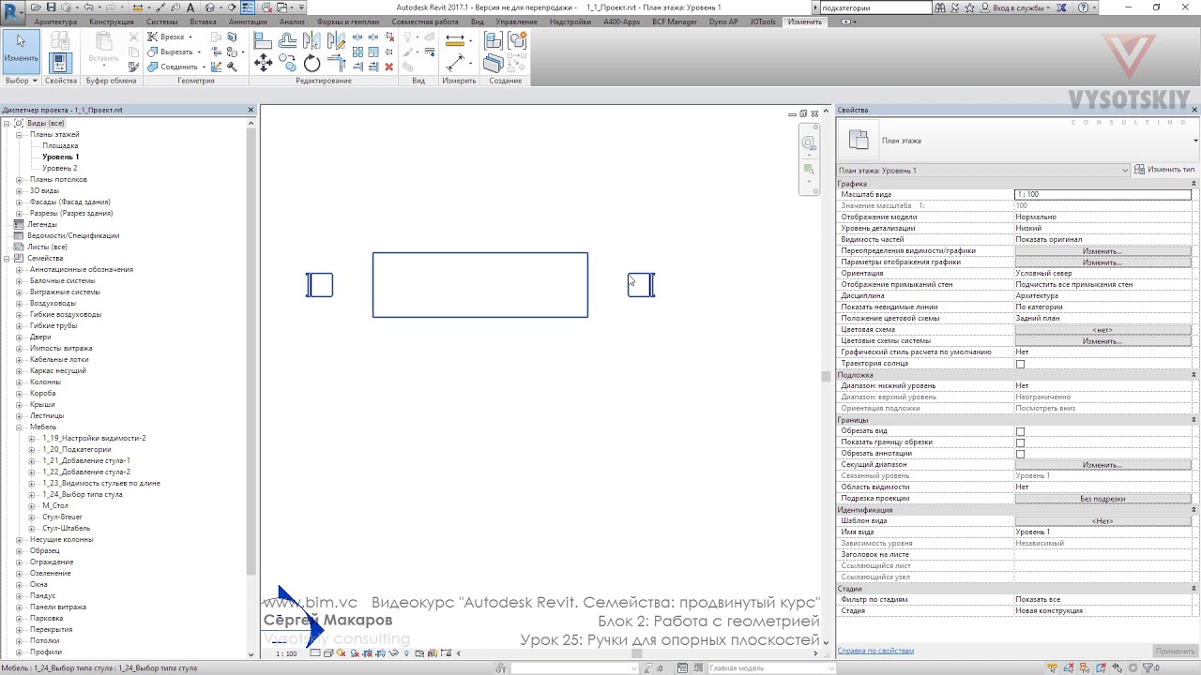Select the Изменить (Modify) arrow tool

21,51
